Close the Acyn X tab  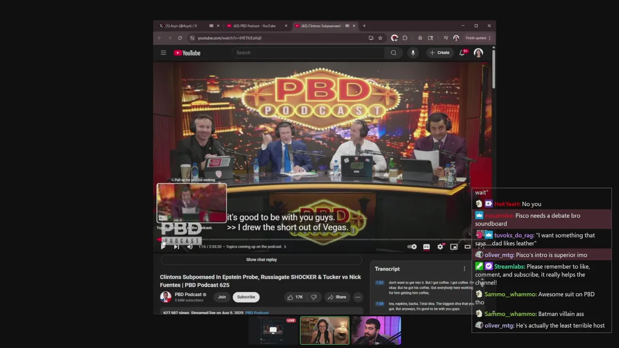coord(218,26)
